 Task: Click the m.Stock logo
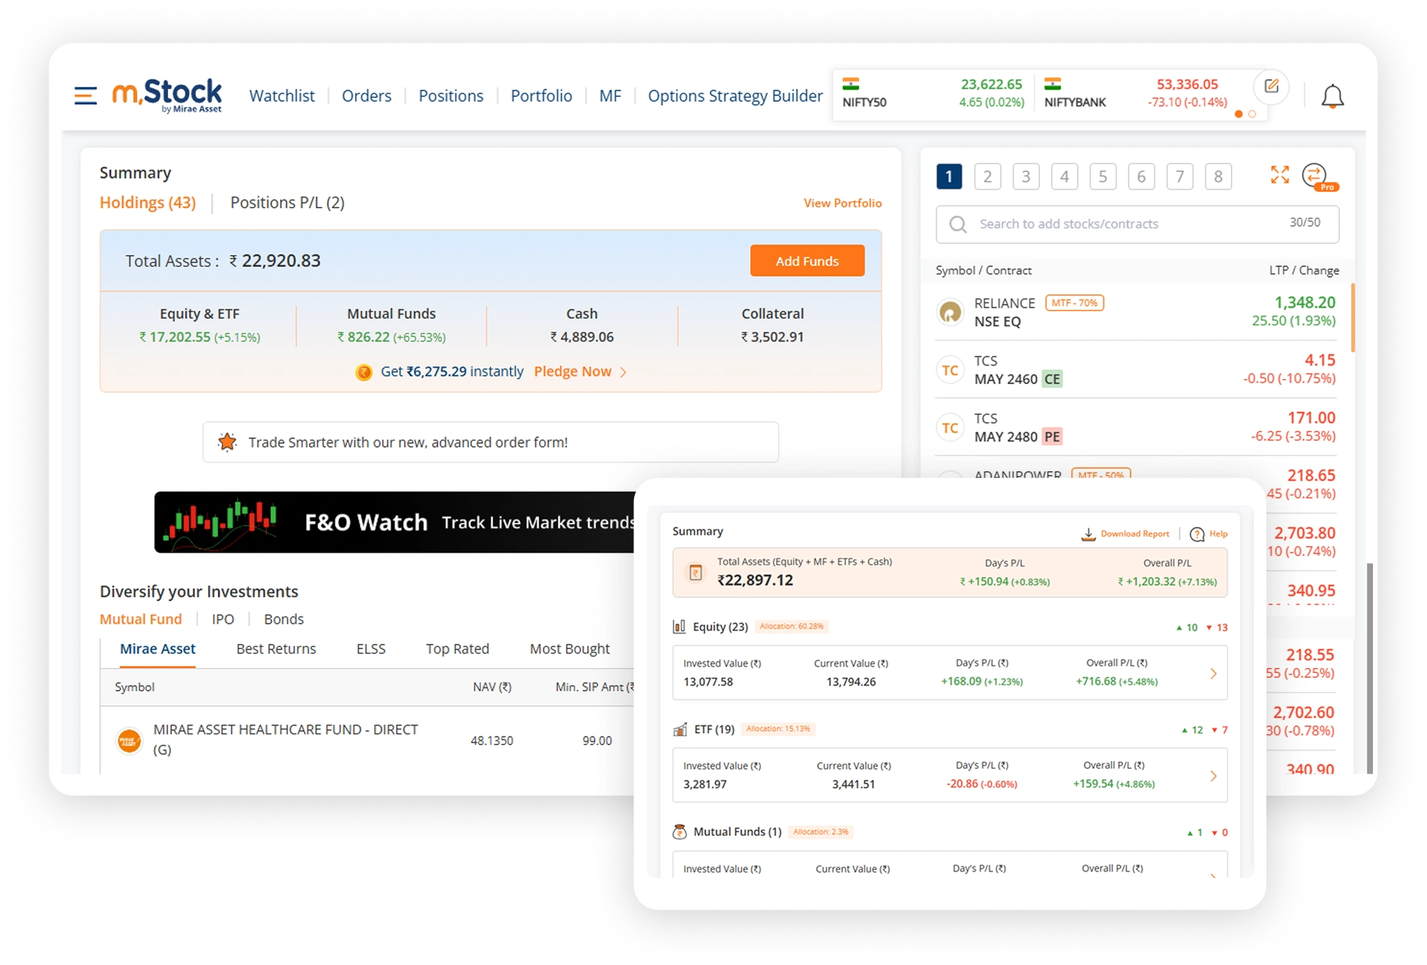[167, 95]
